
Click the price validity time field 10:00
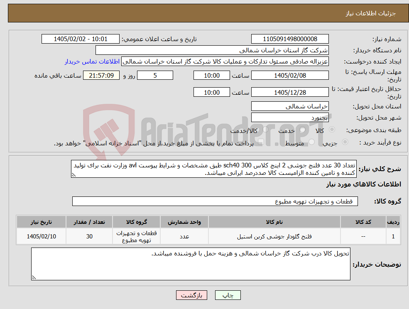click(211, 92)
